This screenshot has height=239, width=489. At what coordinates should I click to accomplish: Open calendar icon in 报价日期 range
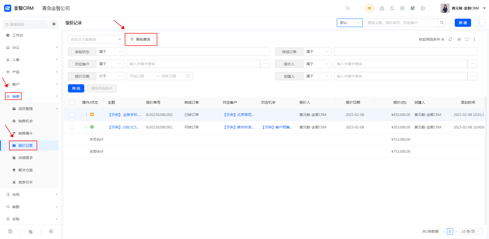click(x=188, y=76)
